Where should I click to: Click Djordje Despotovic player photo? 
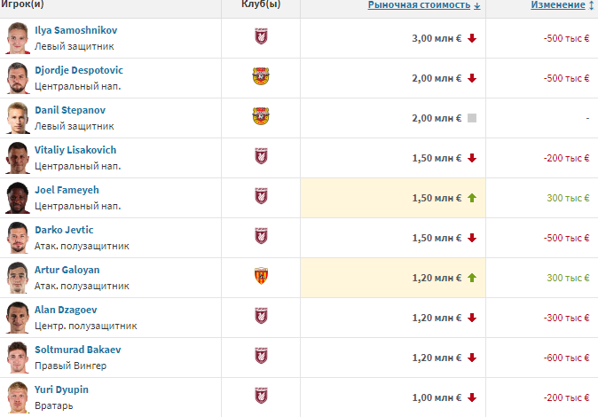17,78
